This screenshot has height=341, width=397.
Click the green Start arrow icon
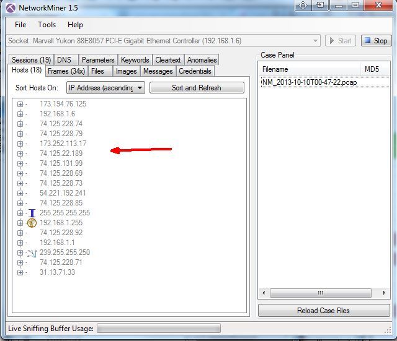(332, 41)
